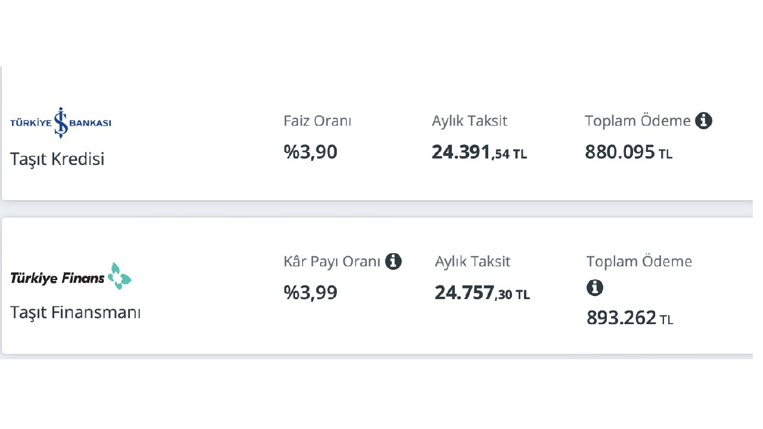Click the Türkiye Finans logo

[x=71, y=276]
